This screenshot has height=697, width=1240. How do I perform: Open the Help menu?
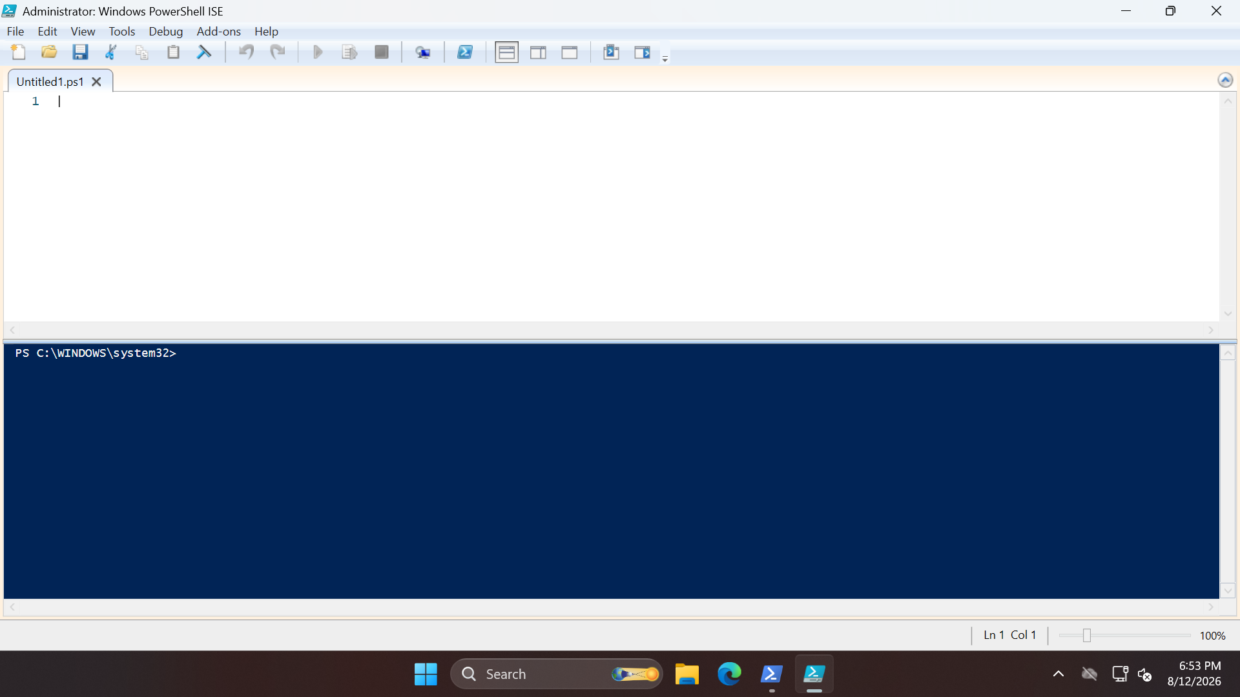coord(266,31)
